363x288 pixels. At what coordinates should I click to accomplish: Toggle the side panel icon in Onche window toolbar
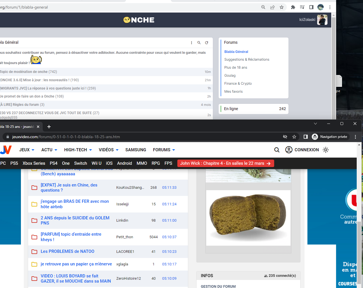coord(311,7)
